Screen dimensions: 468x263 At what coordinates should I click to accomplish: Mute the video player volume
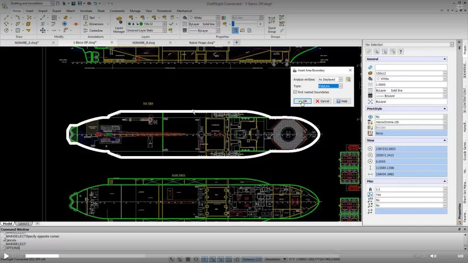click(x=433, y=256)
